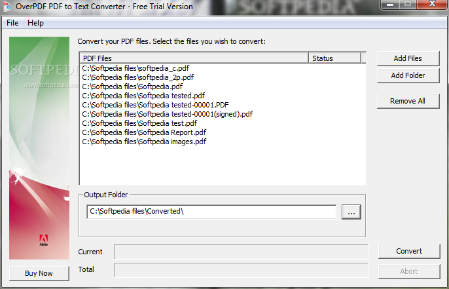This screenshot has width=449, height=289.
Task: Click the Adobe logo on the banner
Action: [43, 240]
